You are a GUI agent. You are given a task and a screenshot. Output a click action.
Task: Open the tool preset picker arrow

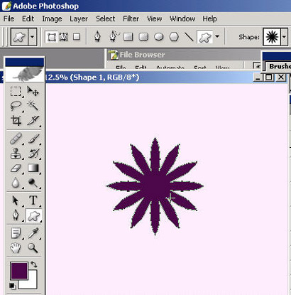[33, 37]
